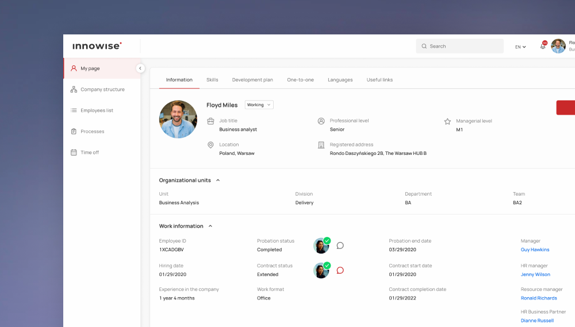Image resolution: width=575 pixels, height=327 pixels.
Task: Open Processes page
Action: click(102, 131)
